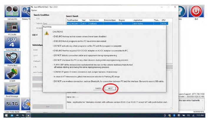This screenshot has width=210, height=122.
Task: Open the 2017 year dropdown
Action: pos(37,56)
